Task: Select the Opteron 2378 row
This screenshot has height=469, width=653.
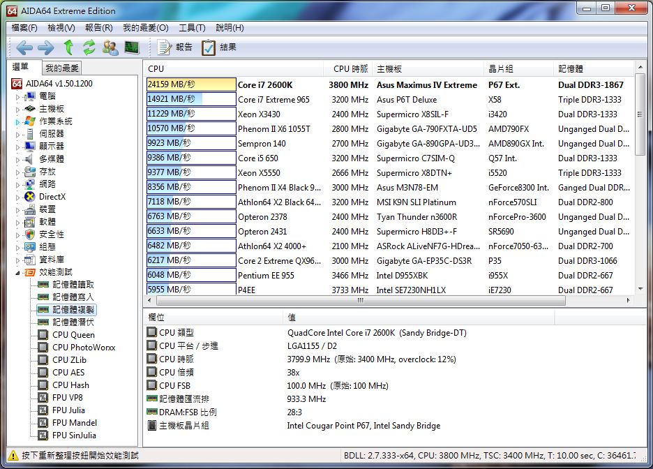Action: pos(389,216)
